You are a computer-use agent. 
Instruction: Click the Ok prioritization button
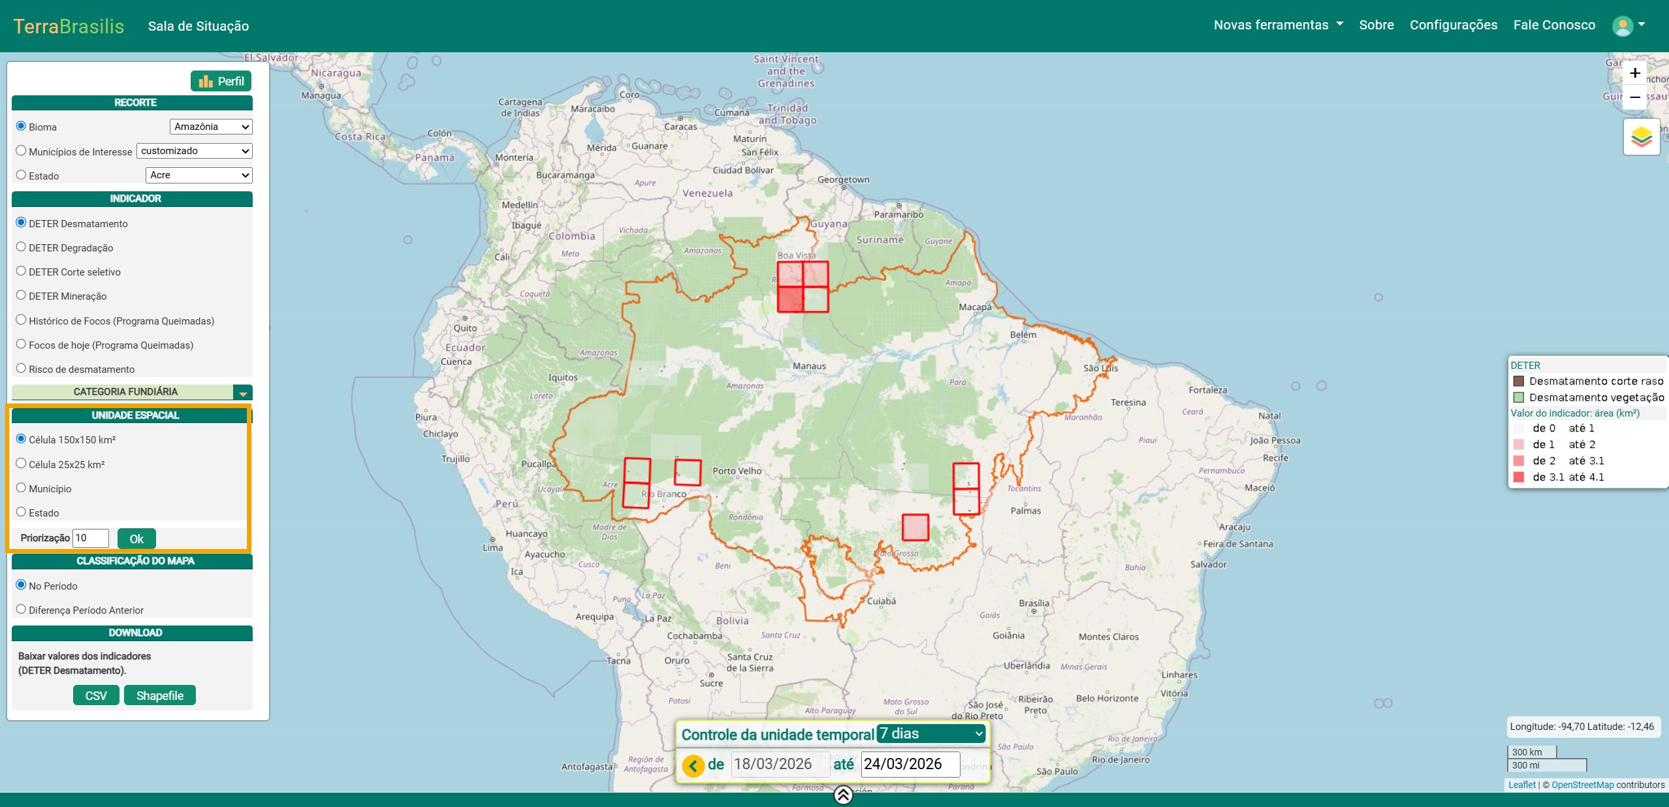click(x=136, y=539)
